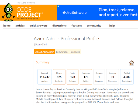Close the Jira ad banner
Image resolution: width=138 pixels, height=106 pixels.
pos(58,6)
